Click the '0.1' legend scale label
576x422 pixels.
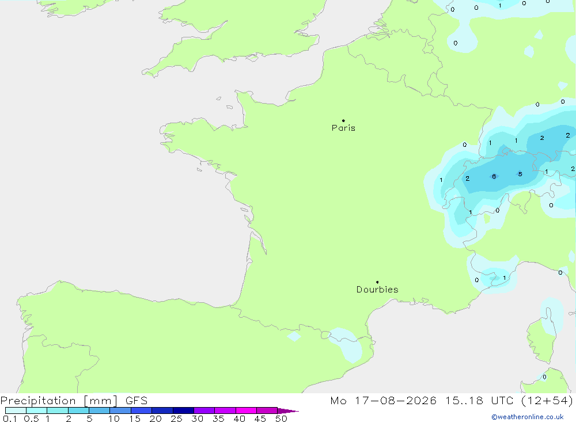coord(10,419)
